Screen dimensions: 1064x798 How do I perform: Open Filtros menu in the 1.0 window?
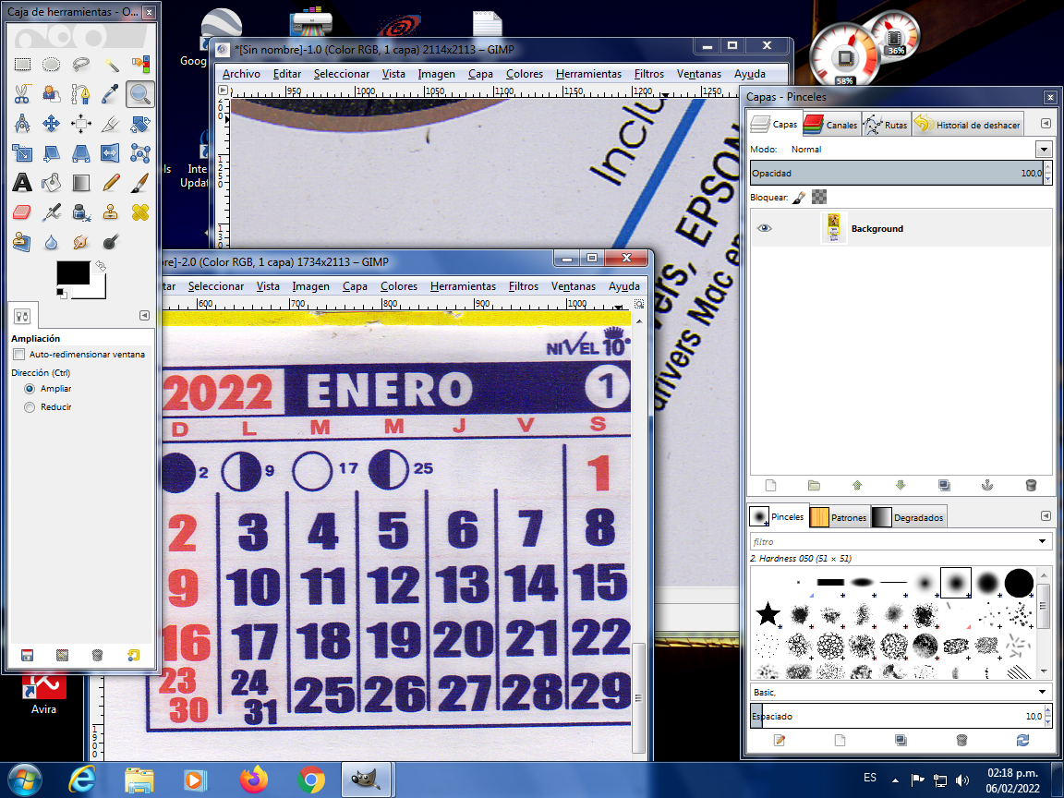point(648,74)
